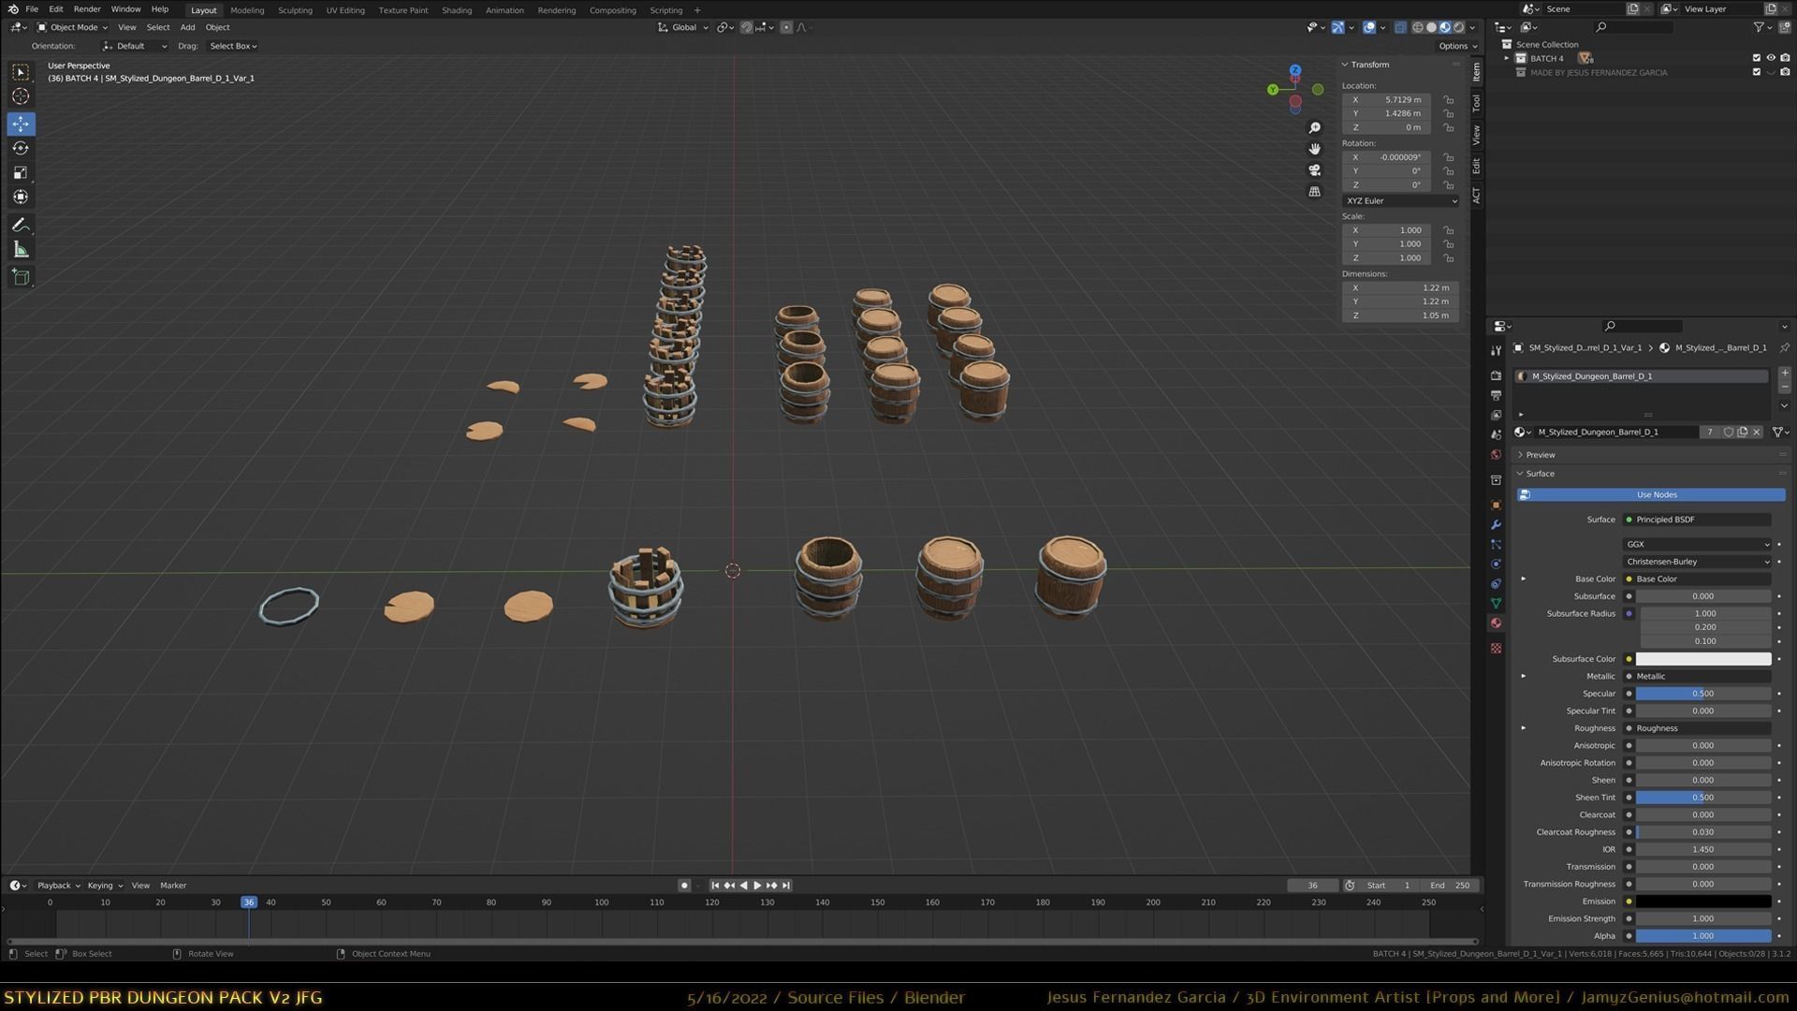Switch to rendered viewport shading
Viewport: 1797px width, 1011px height.
pyautogui.click(x=1458, y=27)
